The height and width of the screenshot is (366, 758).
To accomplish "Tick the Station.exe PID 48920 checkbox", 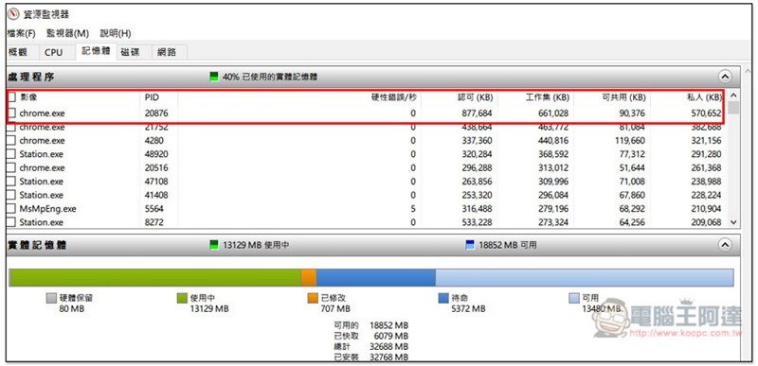I will 11,154.
